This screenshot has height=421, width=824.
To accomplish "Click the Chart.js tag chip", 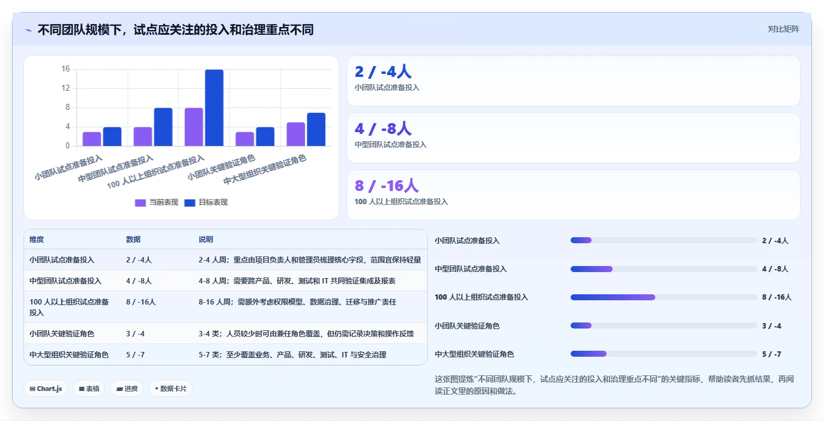I will [x=46, y=389].
